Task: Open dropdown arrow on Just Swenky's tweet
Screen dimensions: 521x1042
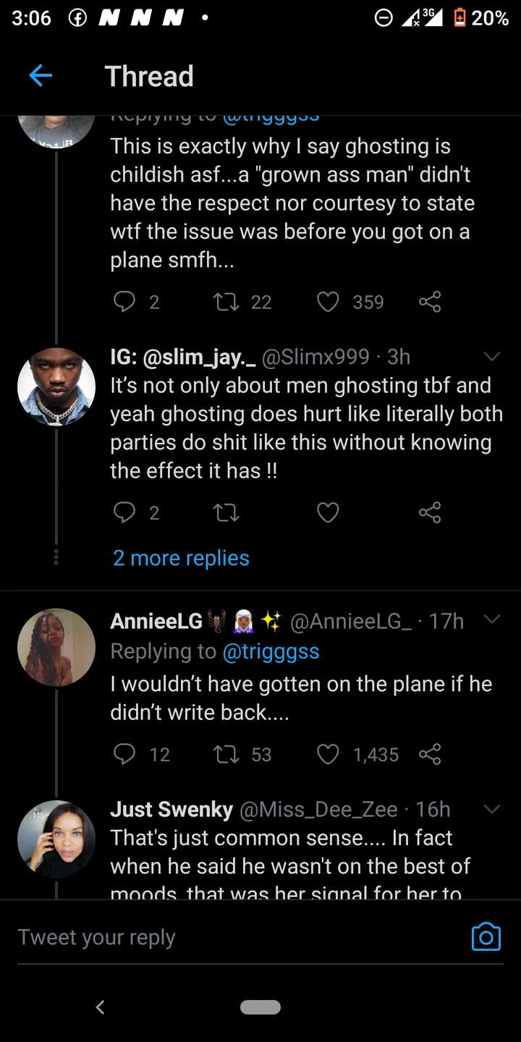Action: [492, 809]
